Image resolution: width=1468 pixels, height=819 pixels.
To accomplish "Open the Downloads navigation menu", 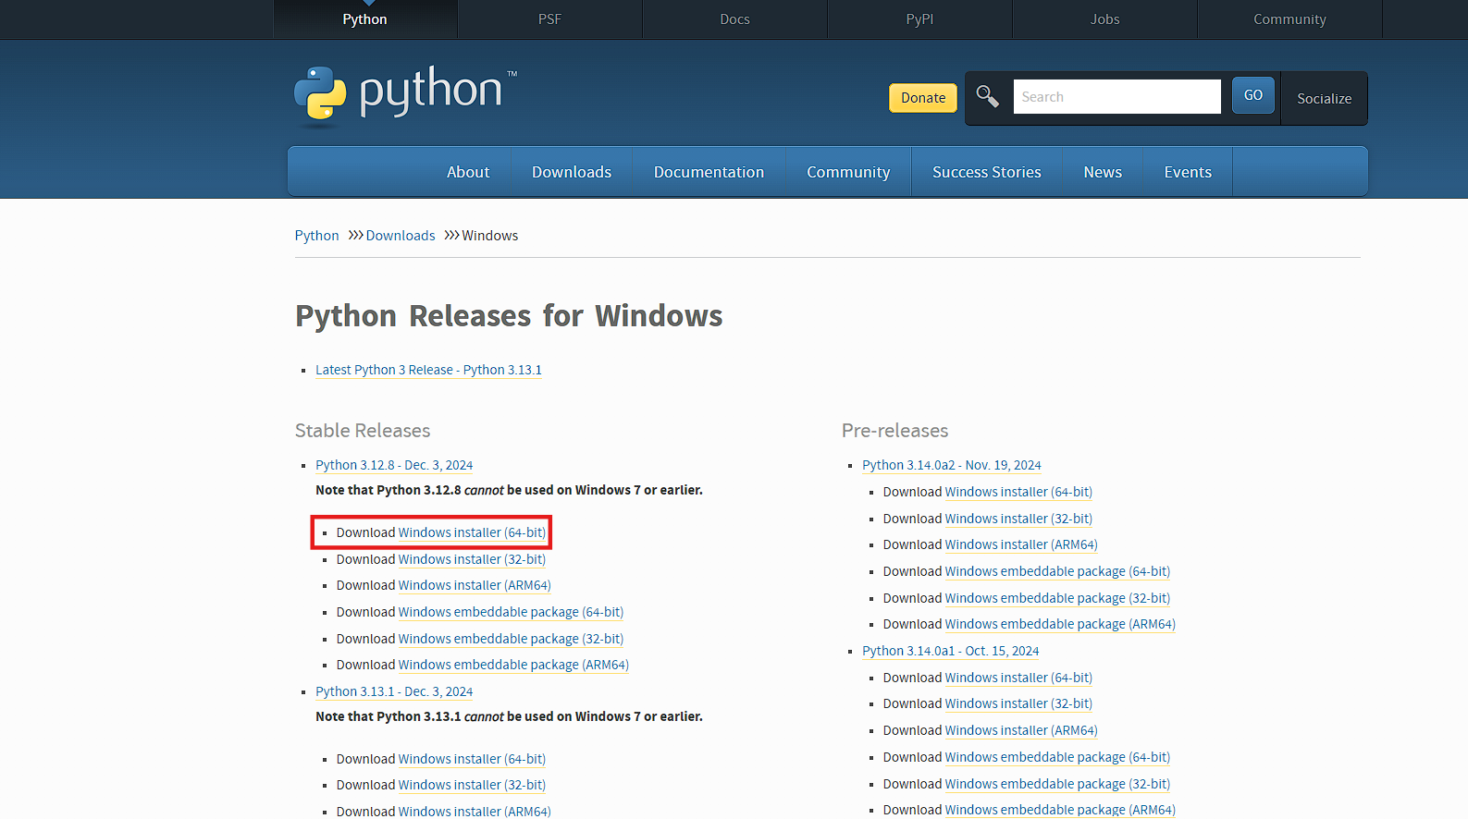I will pyautogui.click(x=572, y=172).
